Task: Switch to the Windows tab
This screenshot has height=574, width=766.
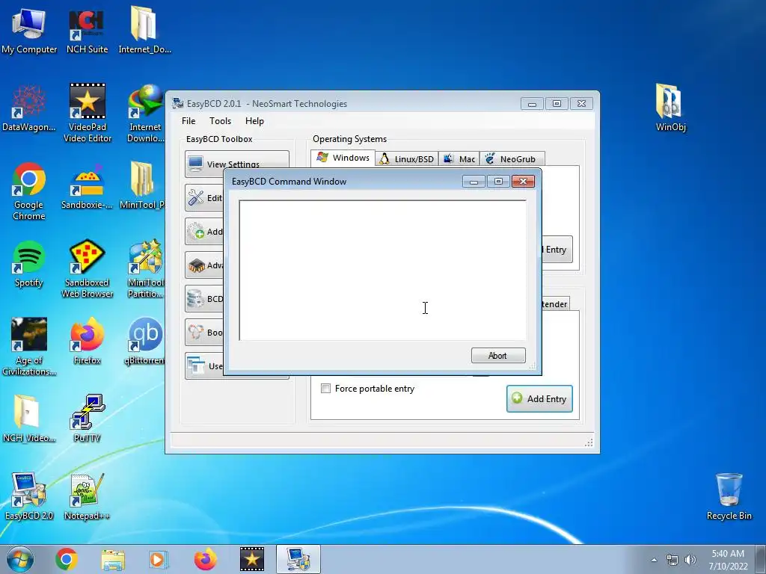Action: click(x=343, y=158)
